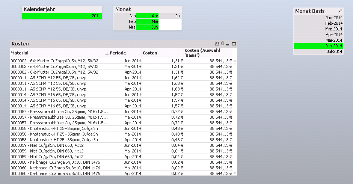Select 2014 in Kalenderjahr list box
The image size is (353, 184).
pyautogui.click(x=62, y=16)
